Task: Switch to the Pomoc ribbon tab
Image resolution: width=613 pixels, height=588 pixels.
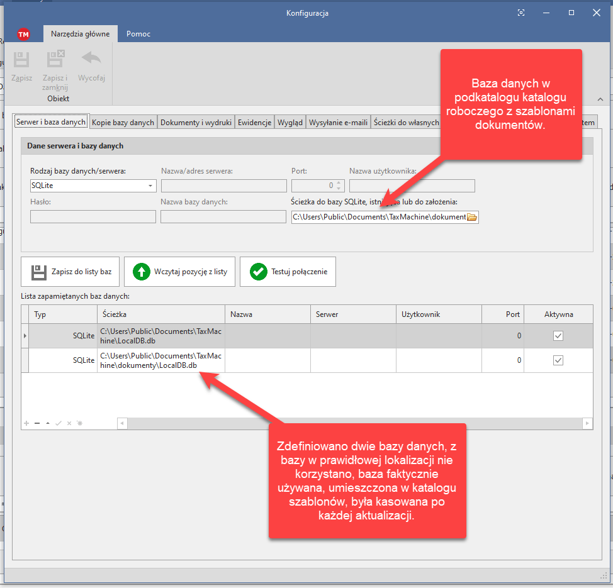Action: [x=138, y=34]
